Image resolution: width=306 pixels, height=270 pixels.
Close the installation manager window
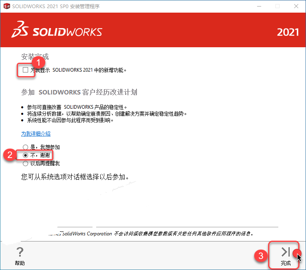296,6
